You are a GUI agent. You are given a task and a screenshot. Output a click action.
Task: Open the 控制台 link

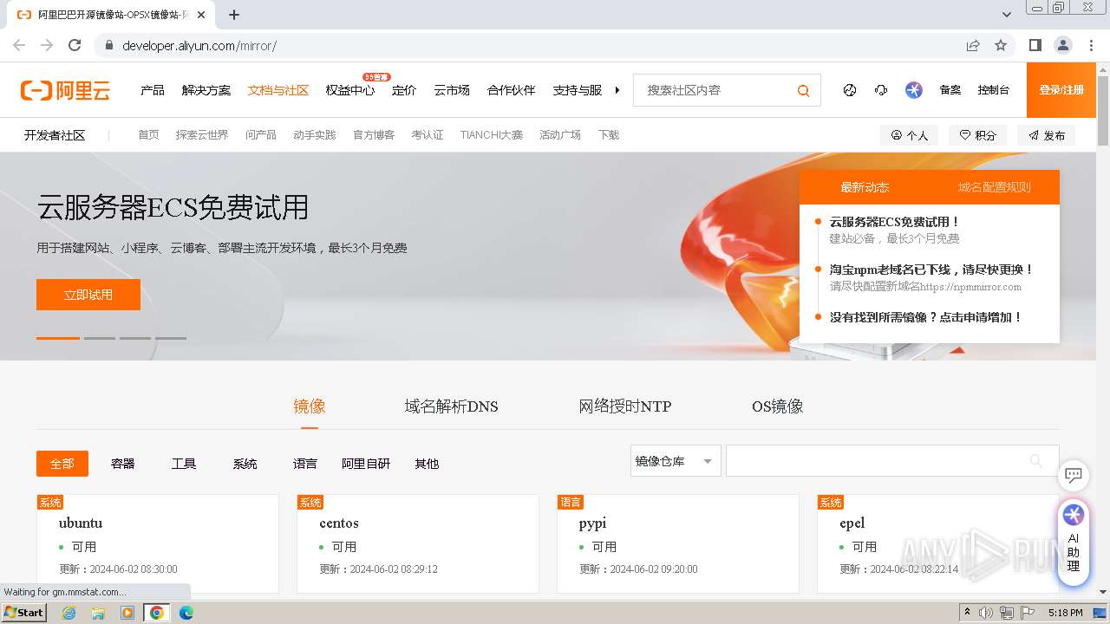(994, 90)
